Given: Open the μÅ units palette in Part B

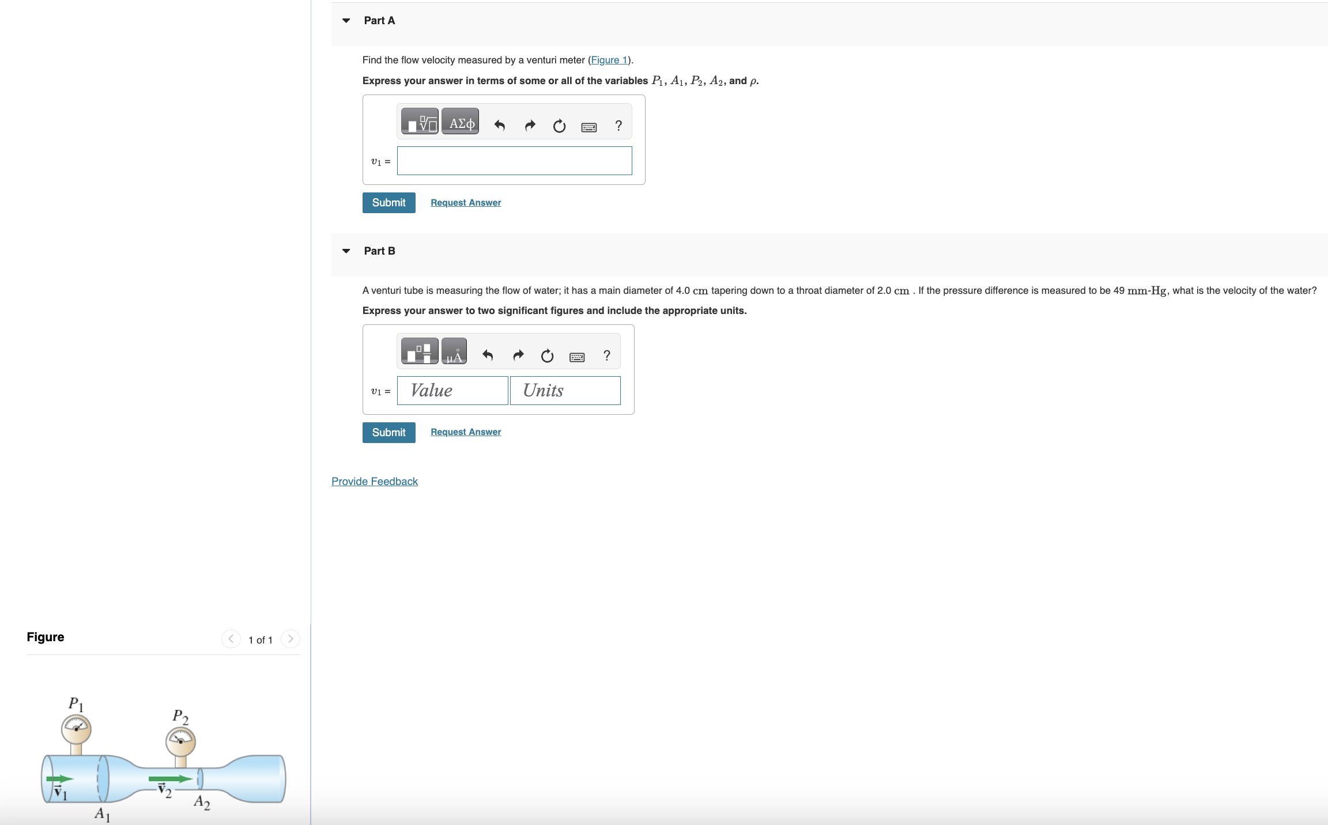Looking at the screenshot, I should pos(453,351).
